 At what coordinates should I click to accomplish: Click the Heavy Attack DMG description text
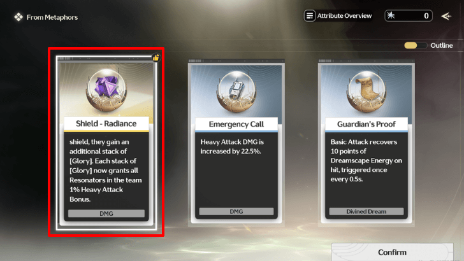[x=232, y=146]
